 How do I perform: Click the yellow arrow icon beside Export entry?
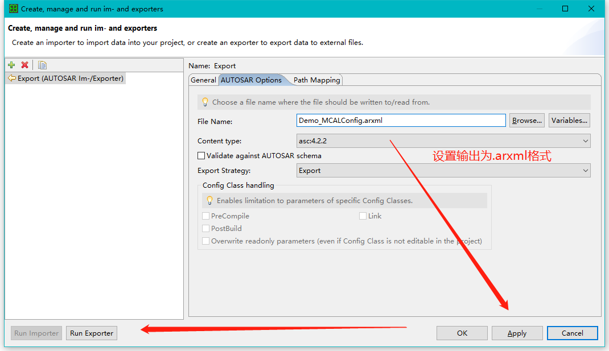click(x=11, y=79)
